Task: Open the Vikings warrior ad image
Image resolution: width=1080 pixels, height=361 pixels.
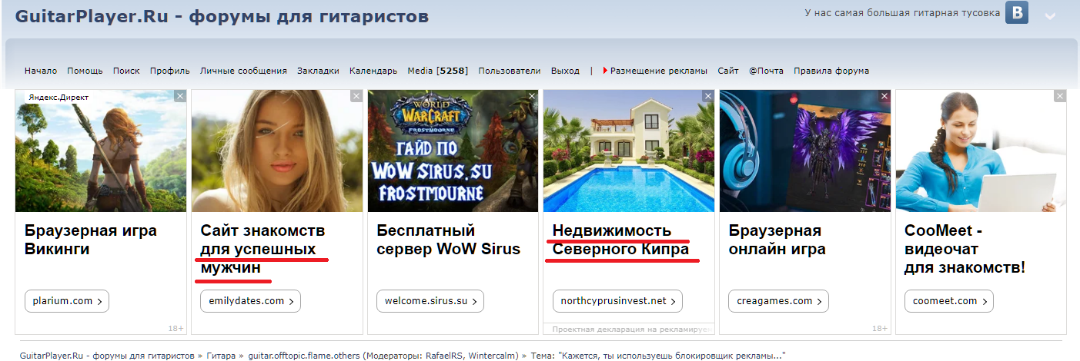Action: coord(101,151)
